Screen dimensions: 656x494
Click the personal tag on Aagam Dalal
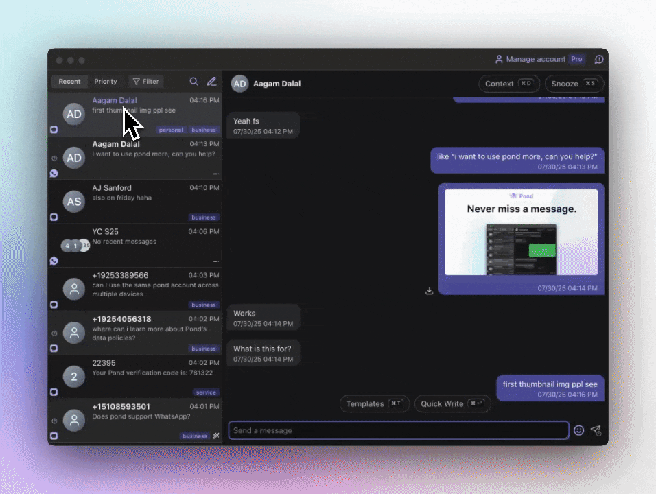pyautogui.click(x=171, y=130)
